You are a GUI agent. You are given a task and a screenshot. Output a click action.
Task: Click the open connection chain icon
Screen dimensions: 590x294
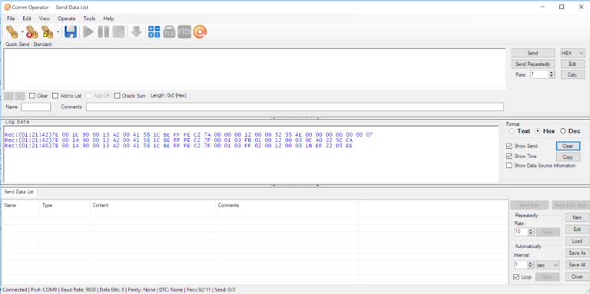(x=12, y=32)
